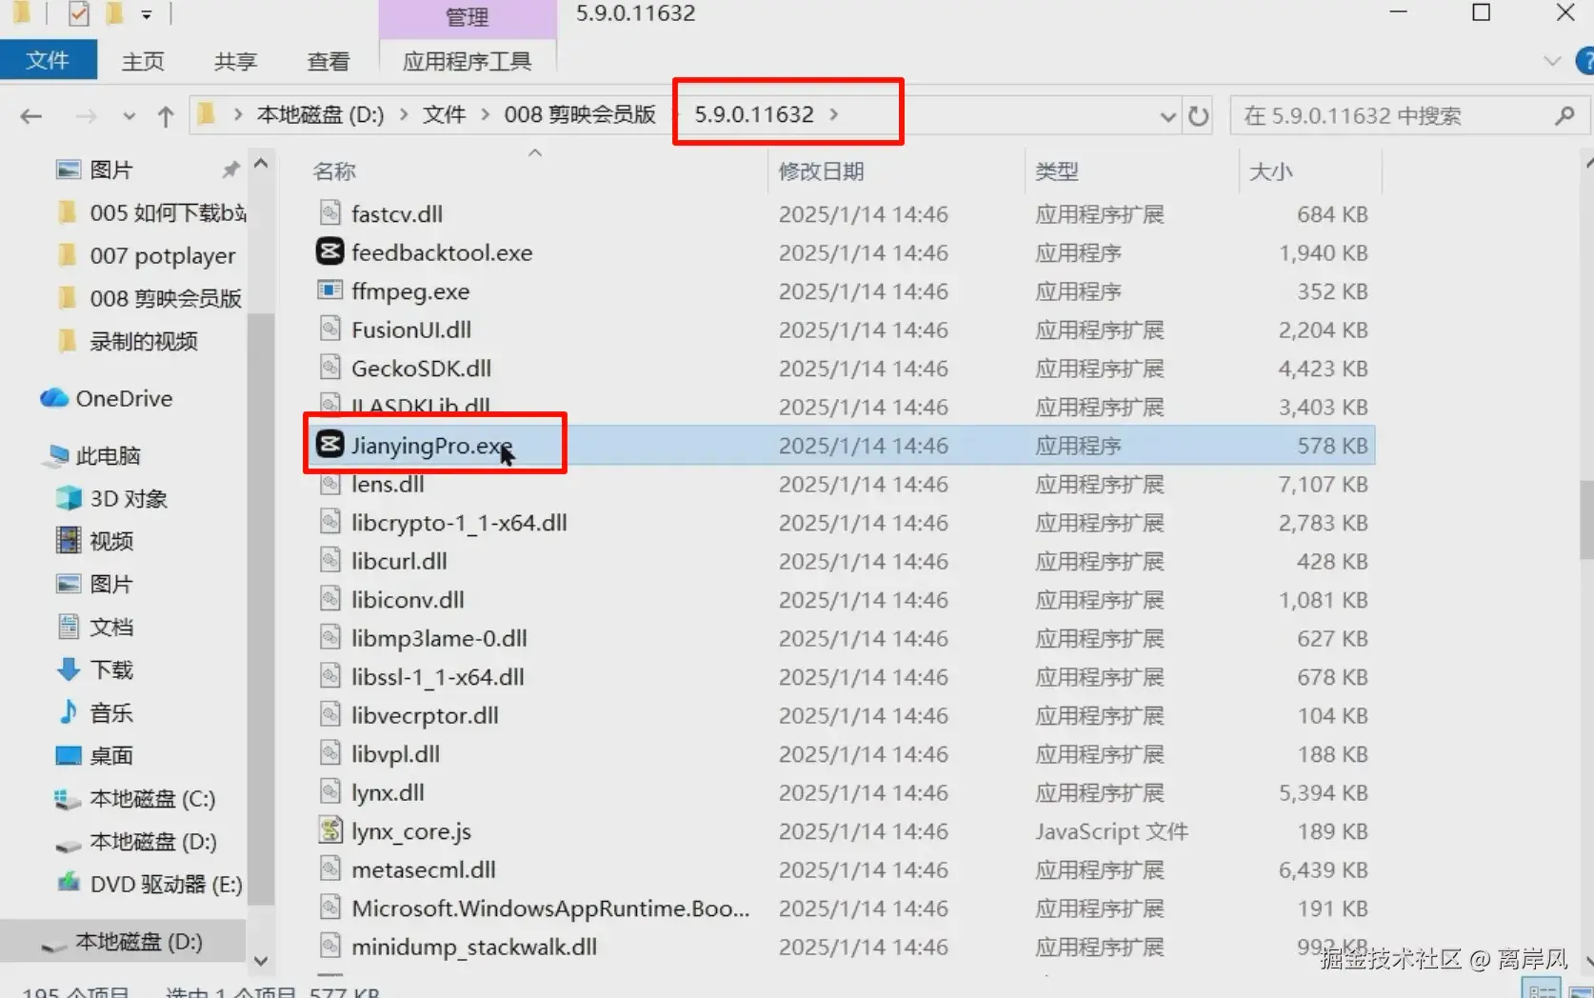This screenshot has width=1594, height=998.
Task: Expand the chevron after 文件 breadcrumb
Action: pos(486,114)
